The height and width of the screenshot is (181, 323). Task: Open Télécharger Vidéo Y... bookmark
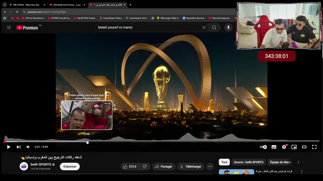[168, 18]
